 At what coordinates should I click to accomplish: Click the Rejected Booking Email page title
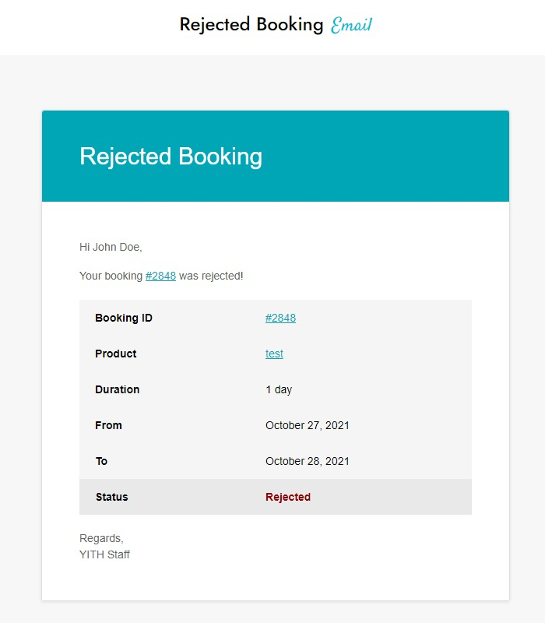coord(276,25)
